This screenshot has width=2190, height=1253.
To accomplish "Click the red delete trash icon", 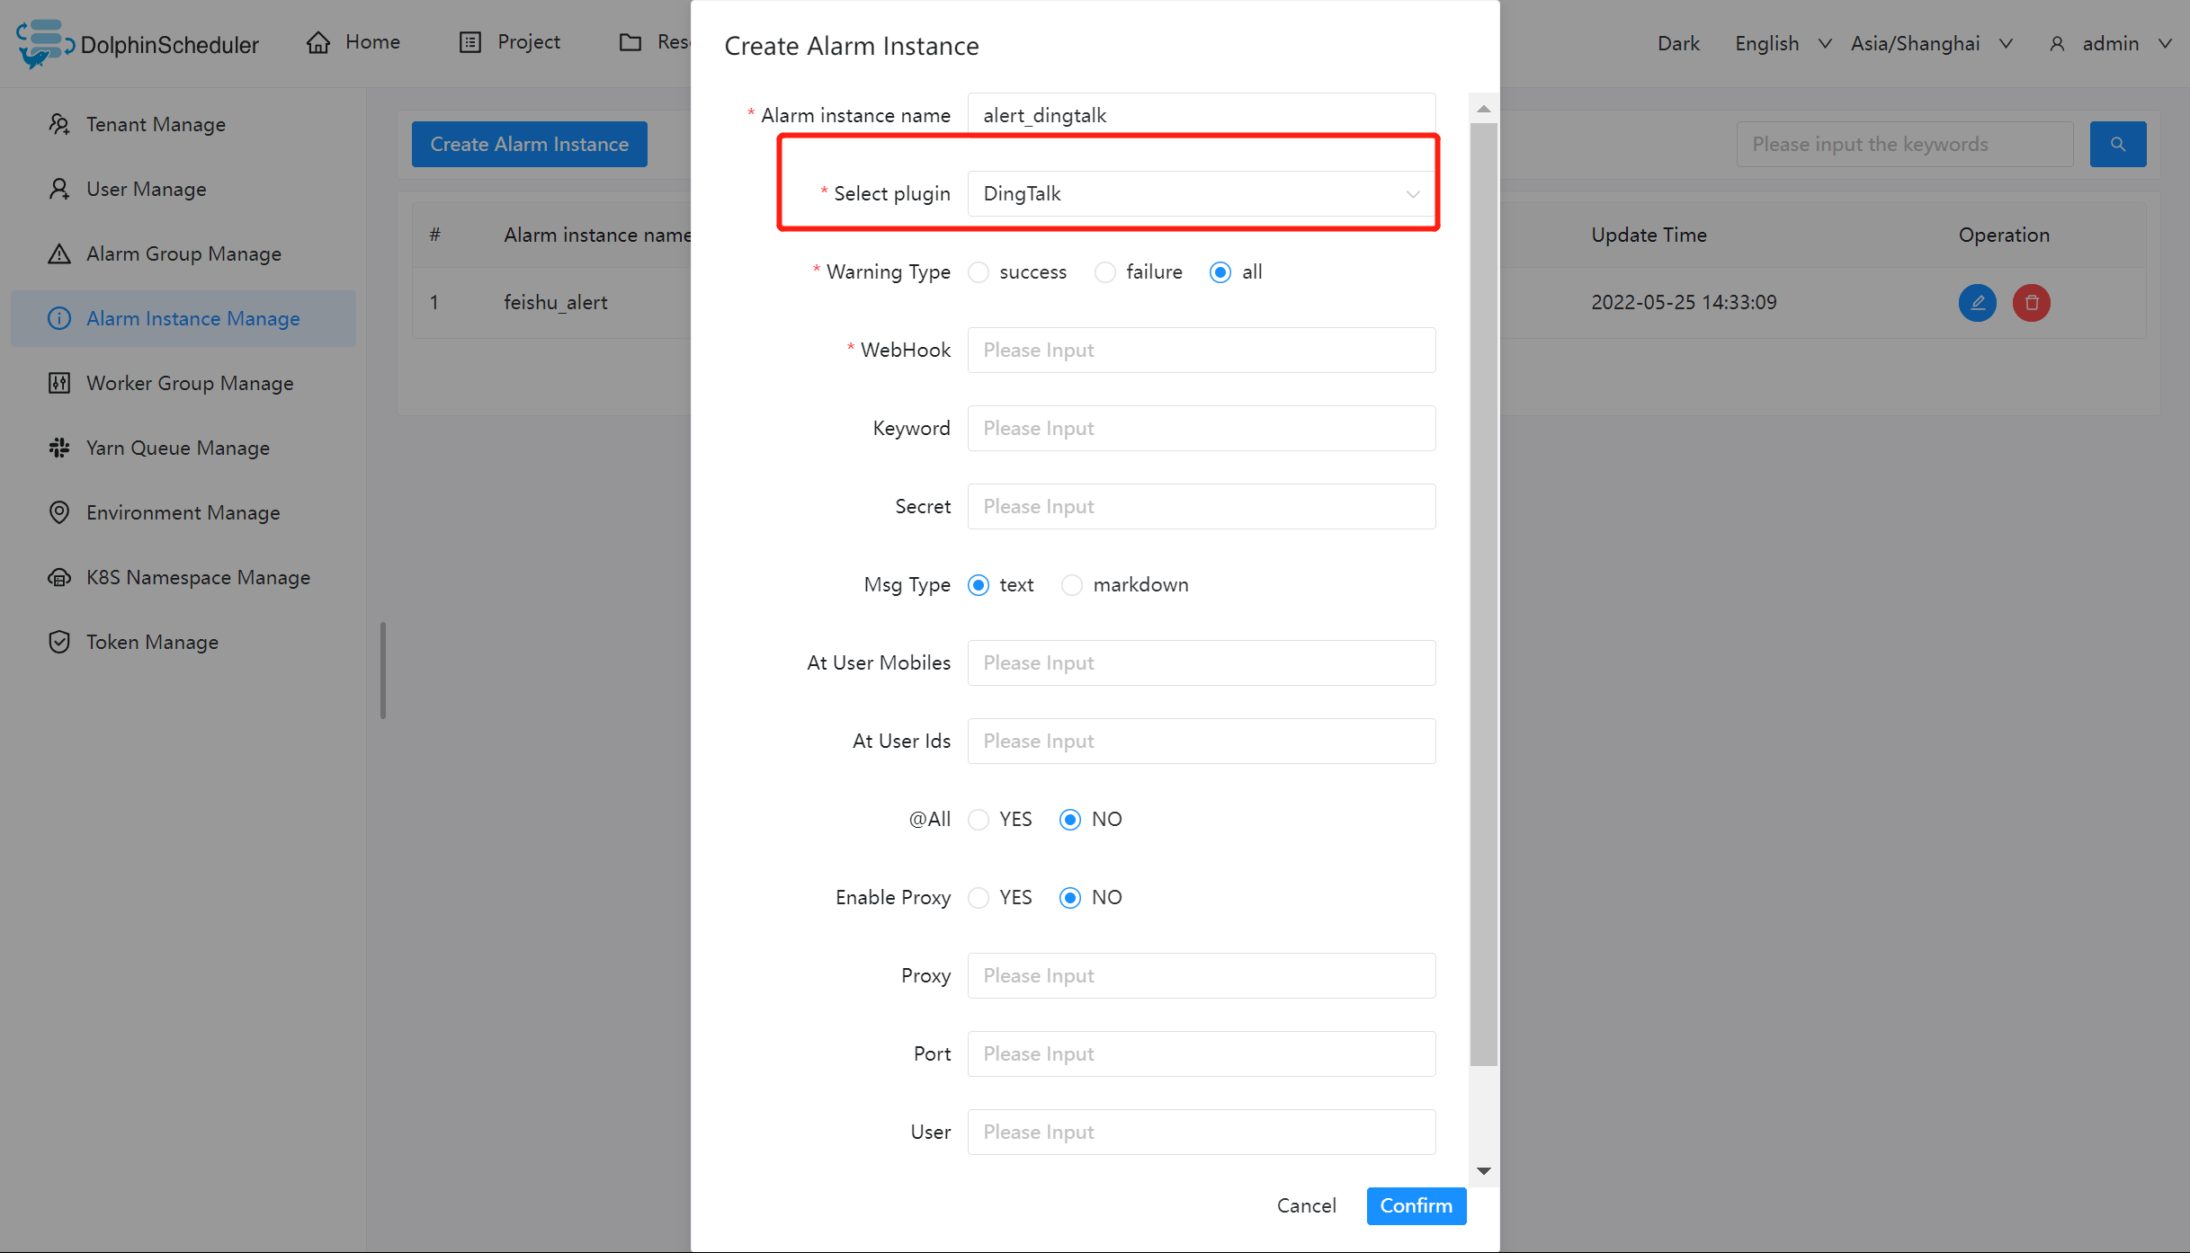I will (x=2031, y=302).
